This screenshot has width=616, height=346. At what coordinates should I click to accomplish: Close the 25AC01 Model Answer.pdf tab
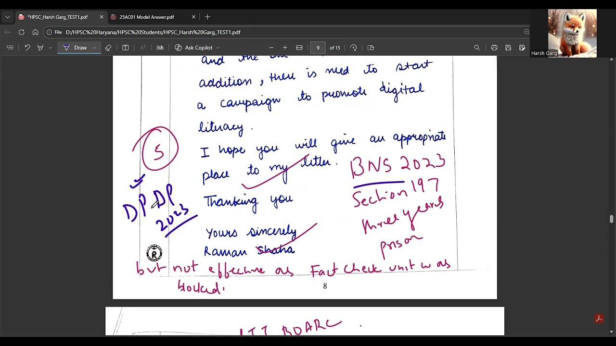coord(193,17)
